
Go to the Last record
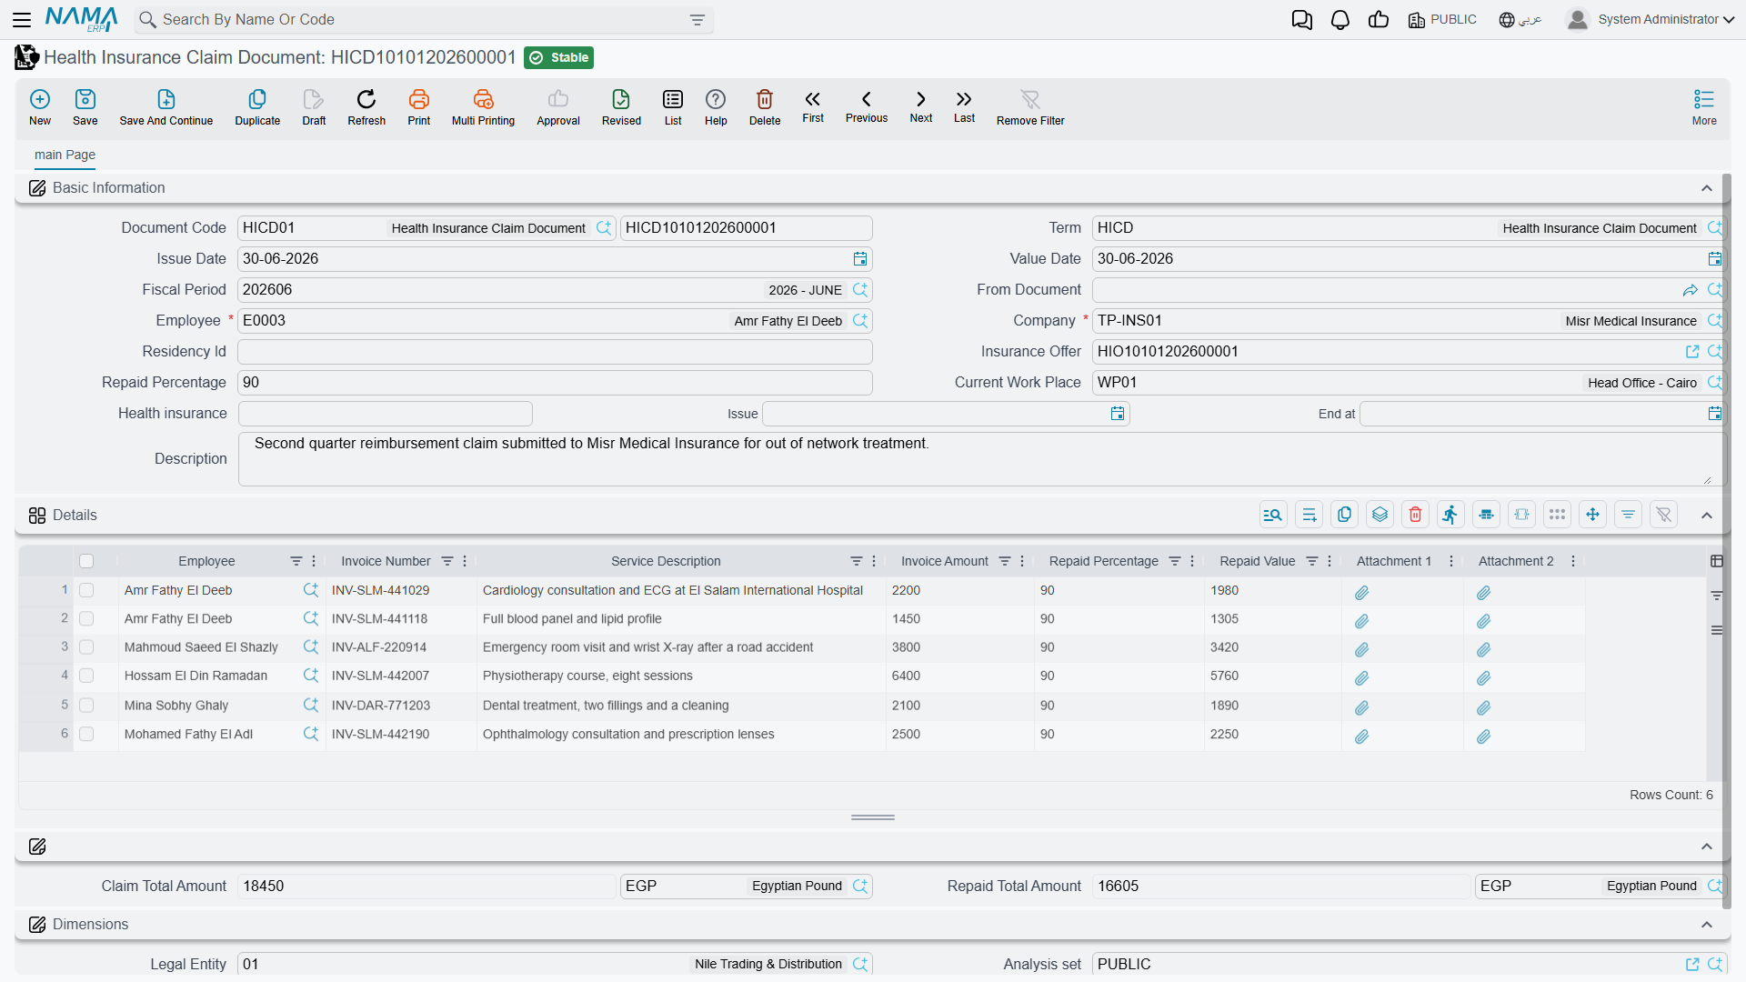coord(964,106)
